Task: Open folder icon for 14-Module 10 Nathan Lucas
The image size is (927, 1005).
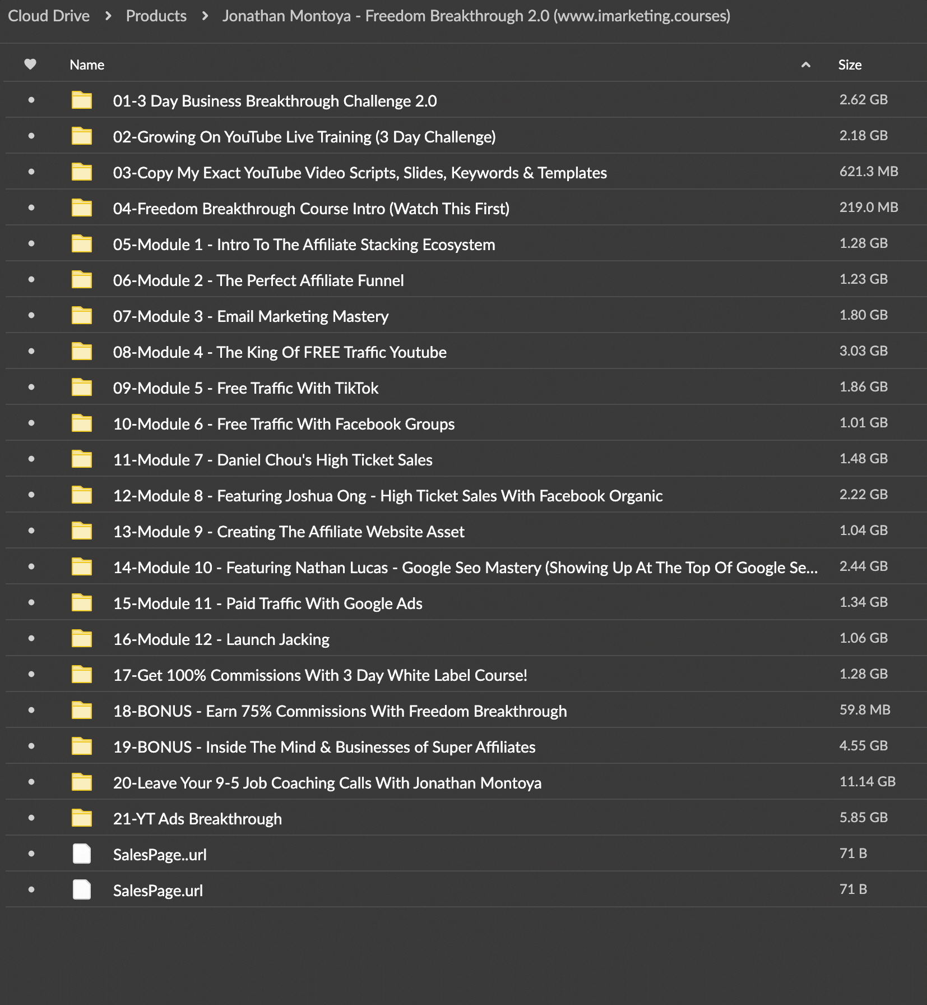Action: pyautogui.click(x=82, y=567)
